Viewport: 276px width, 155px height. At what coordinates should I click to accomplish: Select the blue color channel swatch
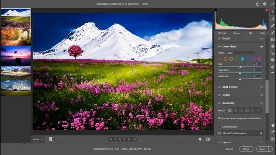[x=248, y=59]
